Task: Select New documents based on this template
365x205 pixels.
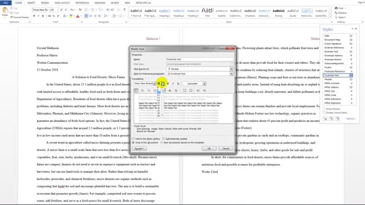Action: [161, 142]
